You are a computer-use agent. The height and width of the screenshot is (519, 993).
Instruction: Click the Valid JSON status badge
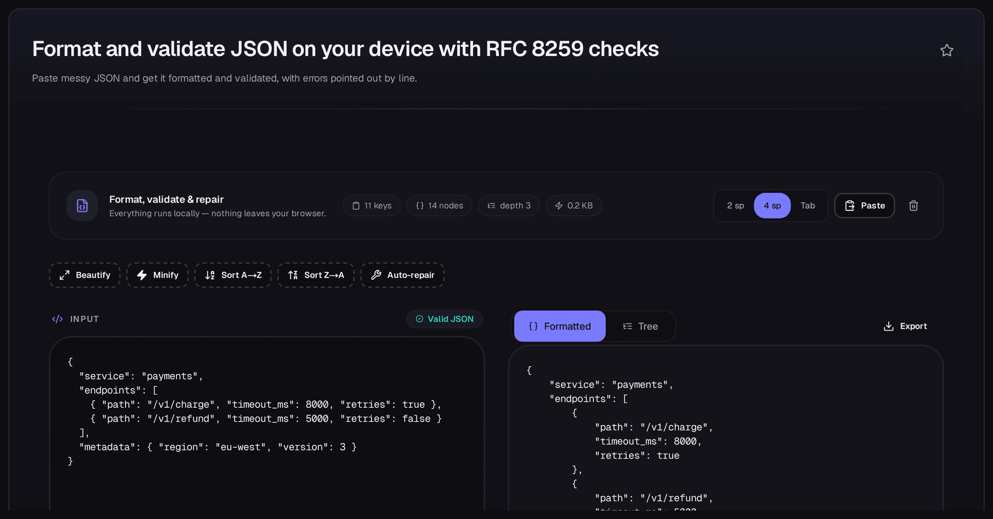tap(444, 319)
